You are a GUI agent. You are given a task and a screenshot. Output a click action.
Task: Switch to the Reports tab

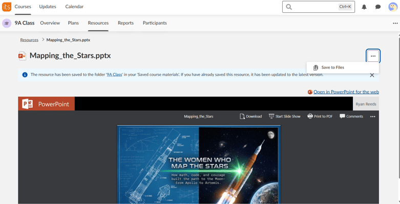126,23
